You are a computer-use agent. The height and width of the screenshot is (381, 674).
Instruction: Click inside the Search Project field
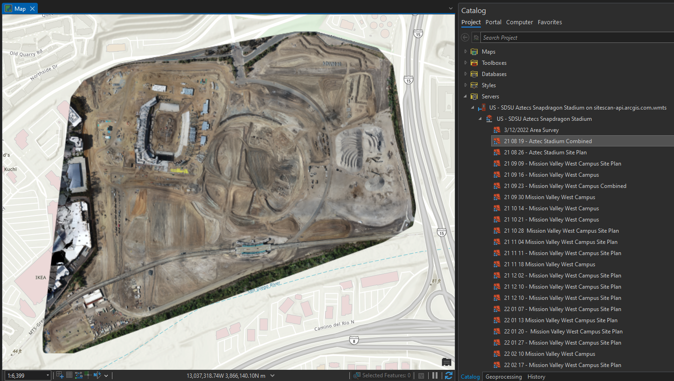(536, 37)
